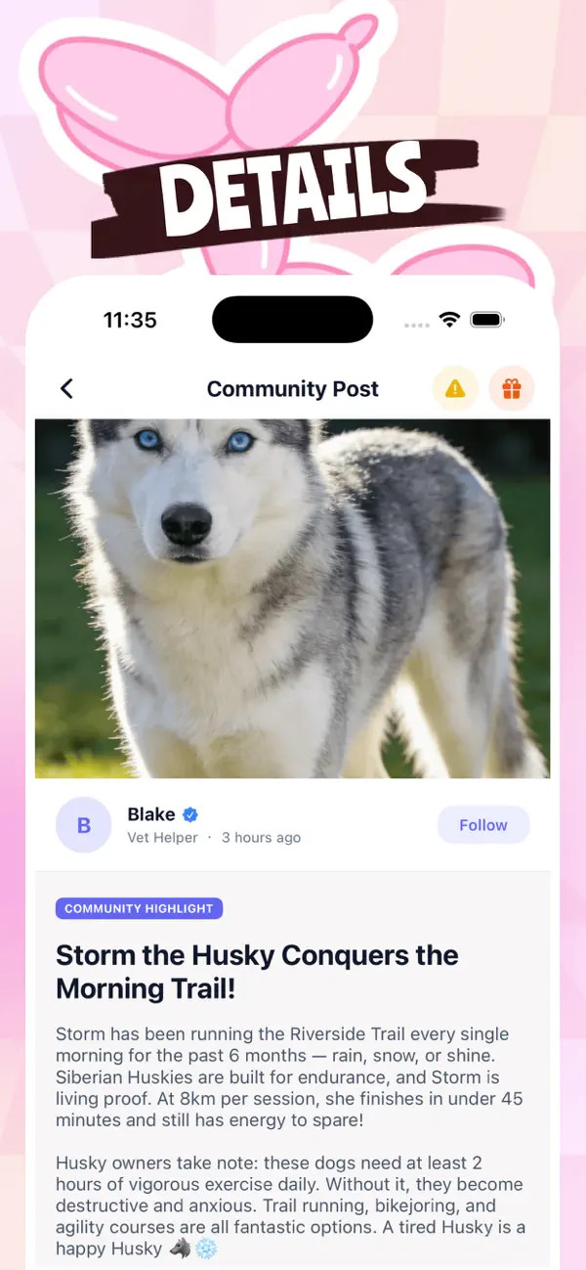Tap the round "B" avatar
Viewport: 586px width, 1270px height.
point(84,825)
